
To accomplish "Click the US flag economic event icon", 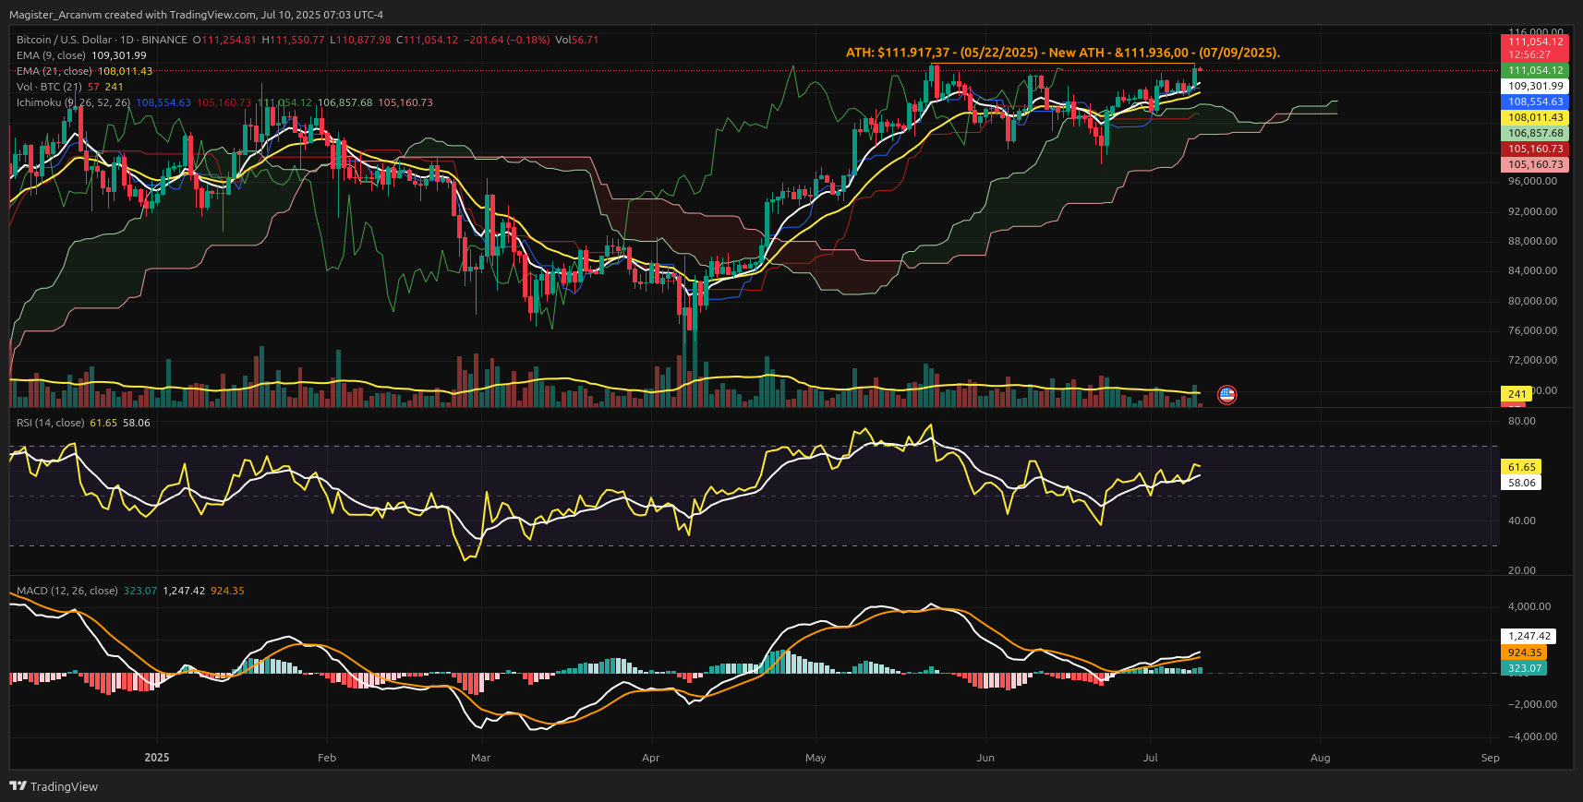I will click(x=1227, y=395).
